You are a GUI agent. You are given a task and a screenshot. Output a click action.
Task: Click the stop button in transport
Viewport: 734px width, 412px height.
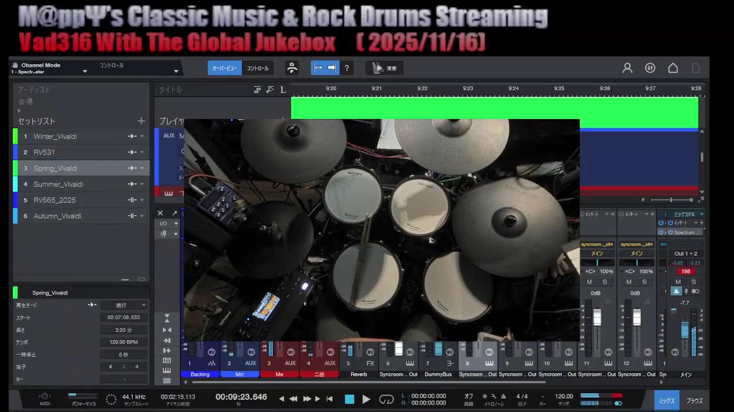coord(349,399)
